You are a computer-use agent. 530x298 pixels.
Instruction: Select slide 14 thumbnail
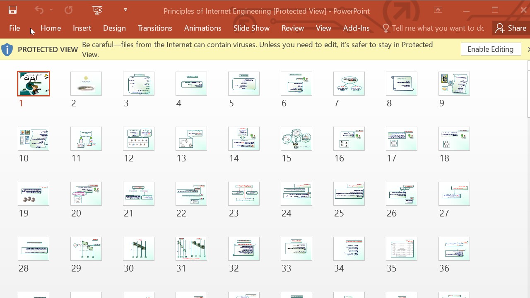click(244, 139)
